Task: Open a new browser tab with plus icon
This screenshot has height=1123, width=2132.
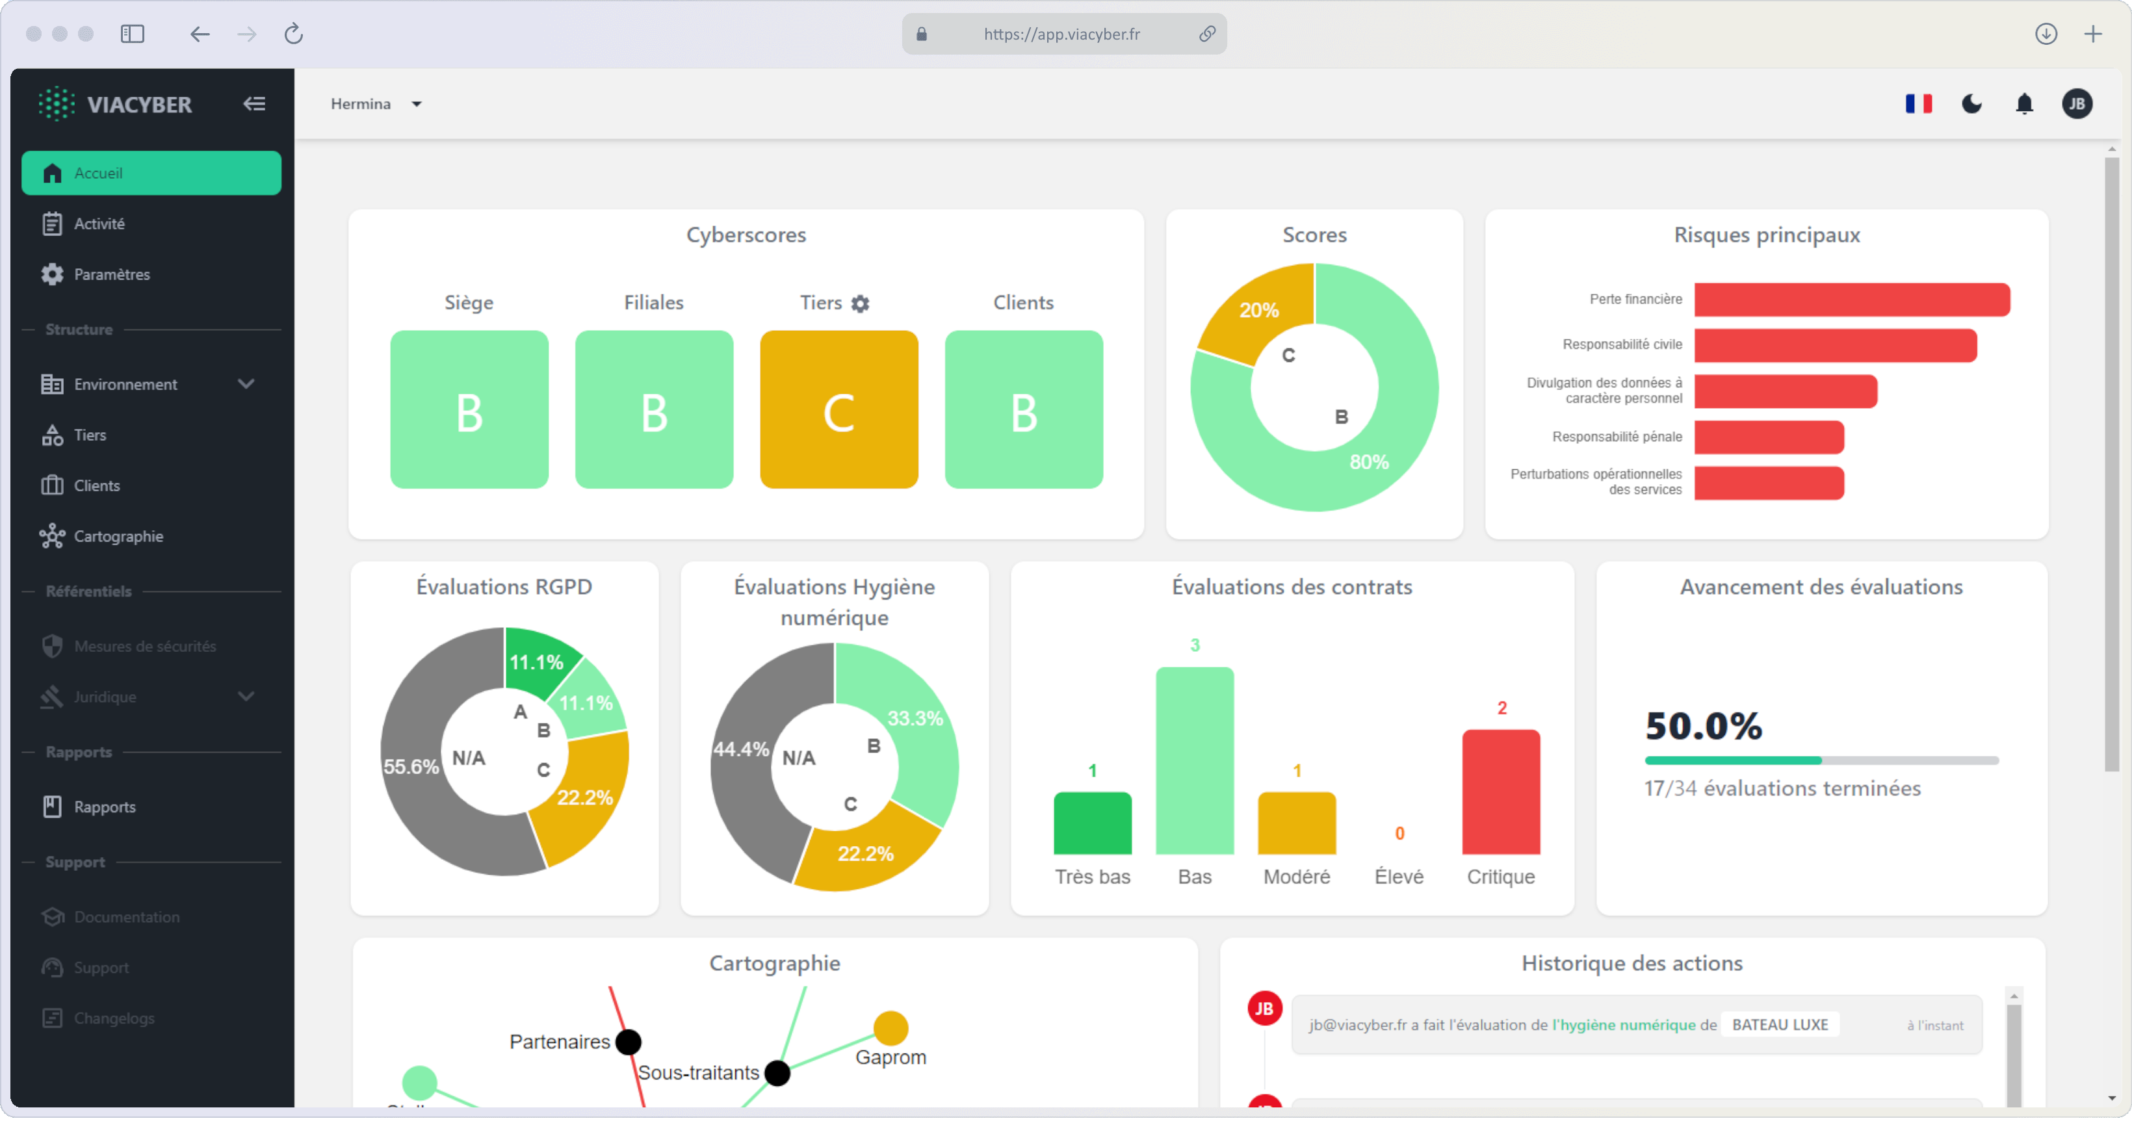Action: tap(2092, 34)
